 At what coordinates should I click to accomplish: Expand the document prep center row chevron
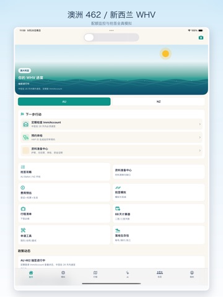[199, 150]
